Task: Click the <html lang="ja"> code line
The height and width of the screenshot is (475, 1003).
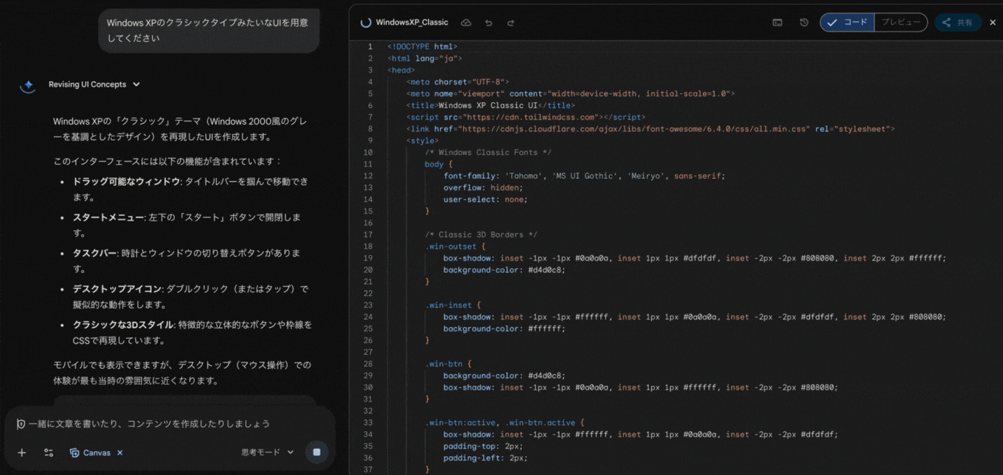Action: pyautogui.click(x=425, y=59)
